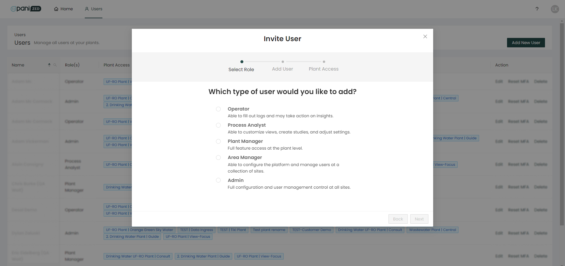Choose the Plant Manager radio option
This screenshot has height=266, width=565.
click(x=218, y=141)
